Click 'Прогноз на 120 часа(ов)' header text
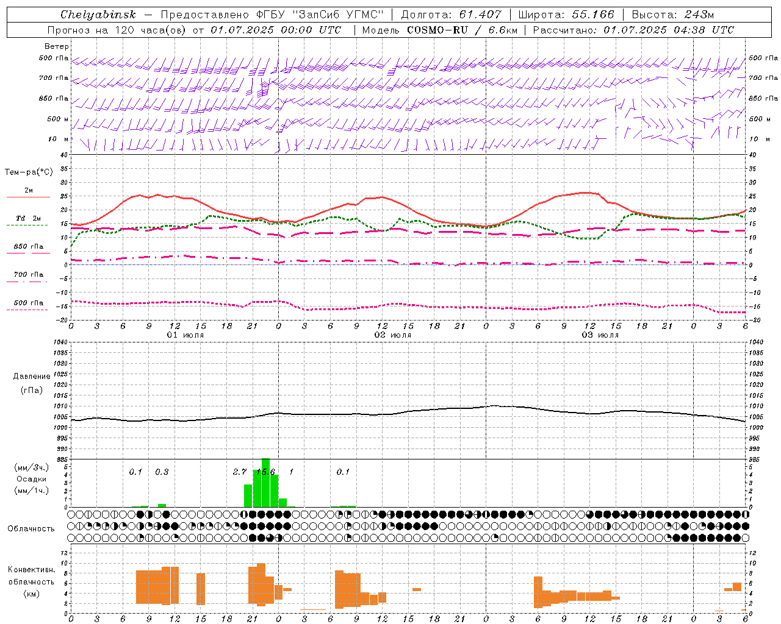This screenshot has height=624, width=781. click(117, 30)
